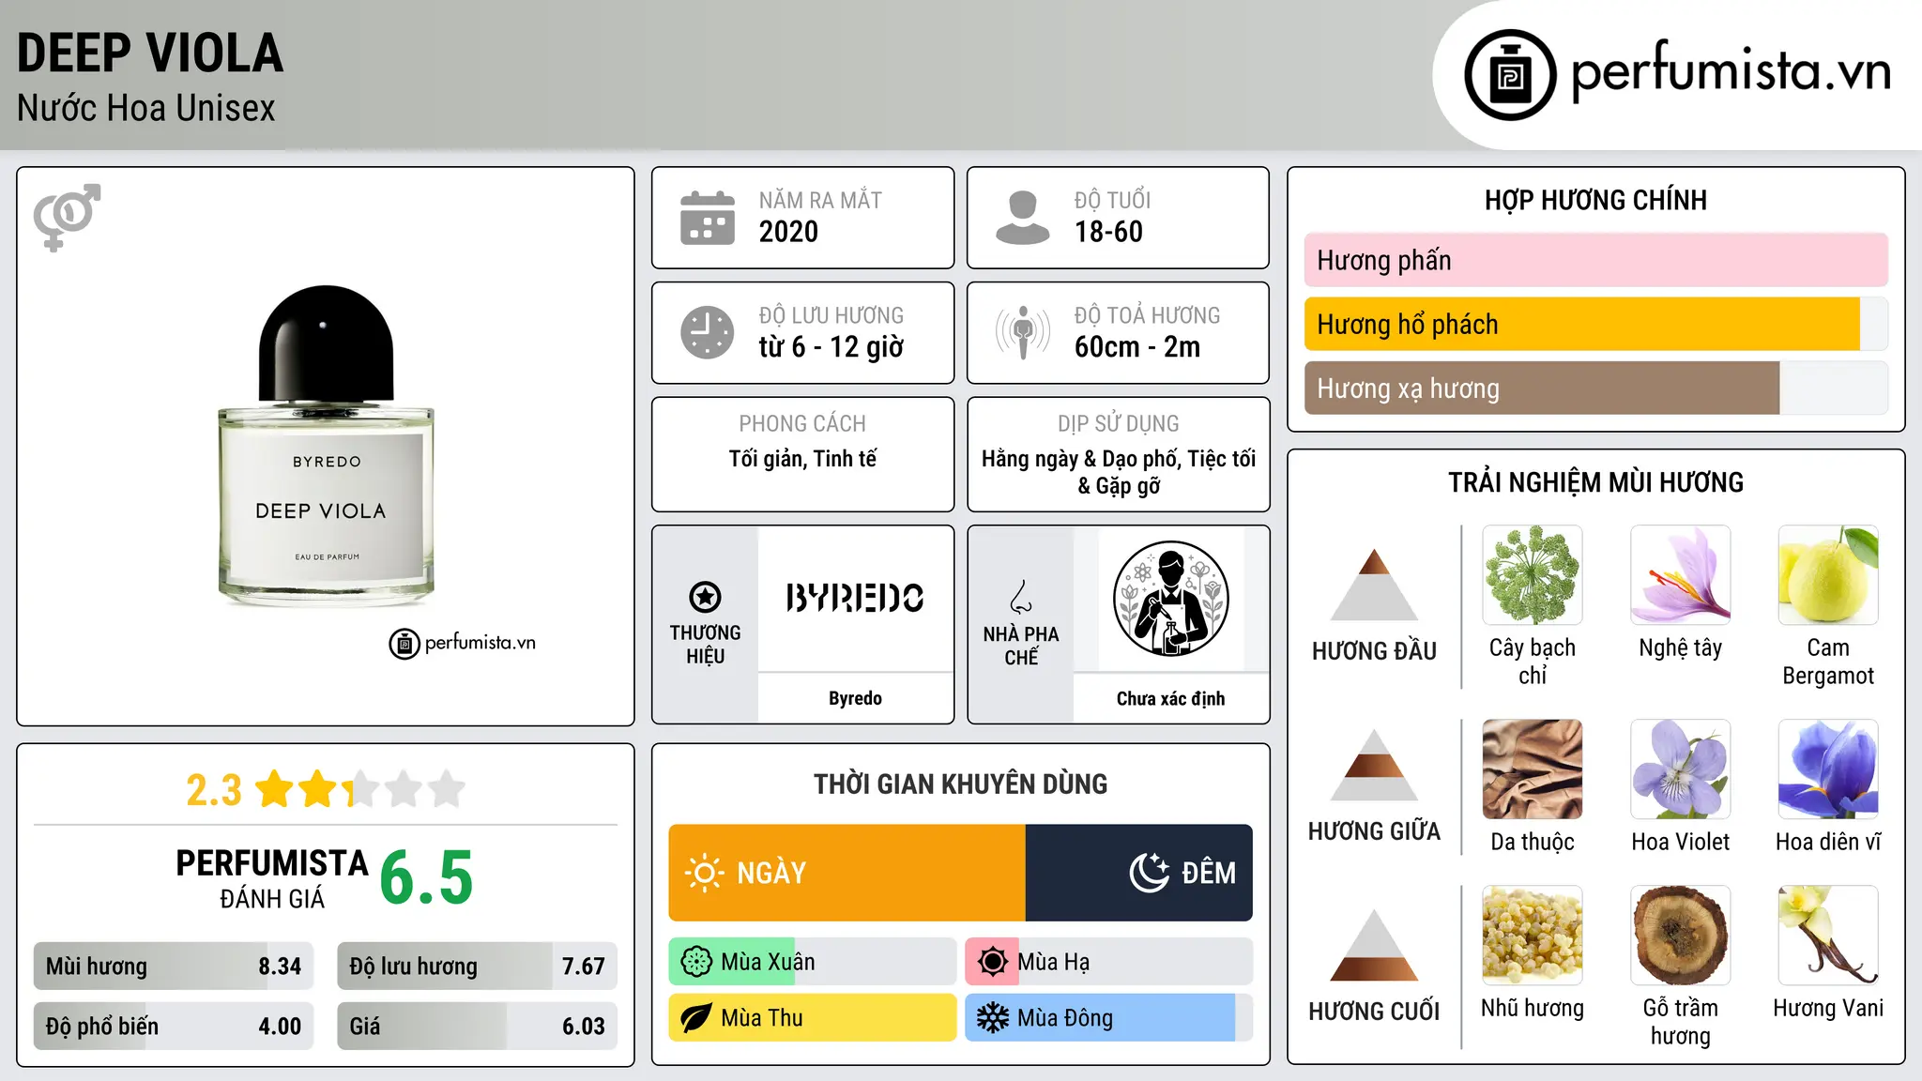This screenshot has width=1922, height=1081.
Task: Click the Giá 6.03 score bar
Action: click(x=477, y=1026)
